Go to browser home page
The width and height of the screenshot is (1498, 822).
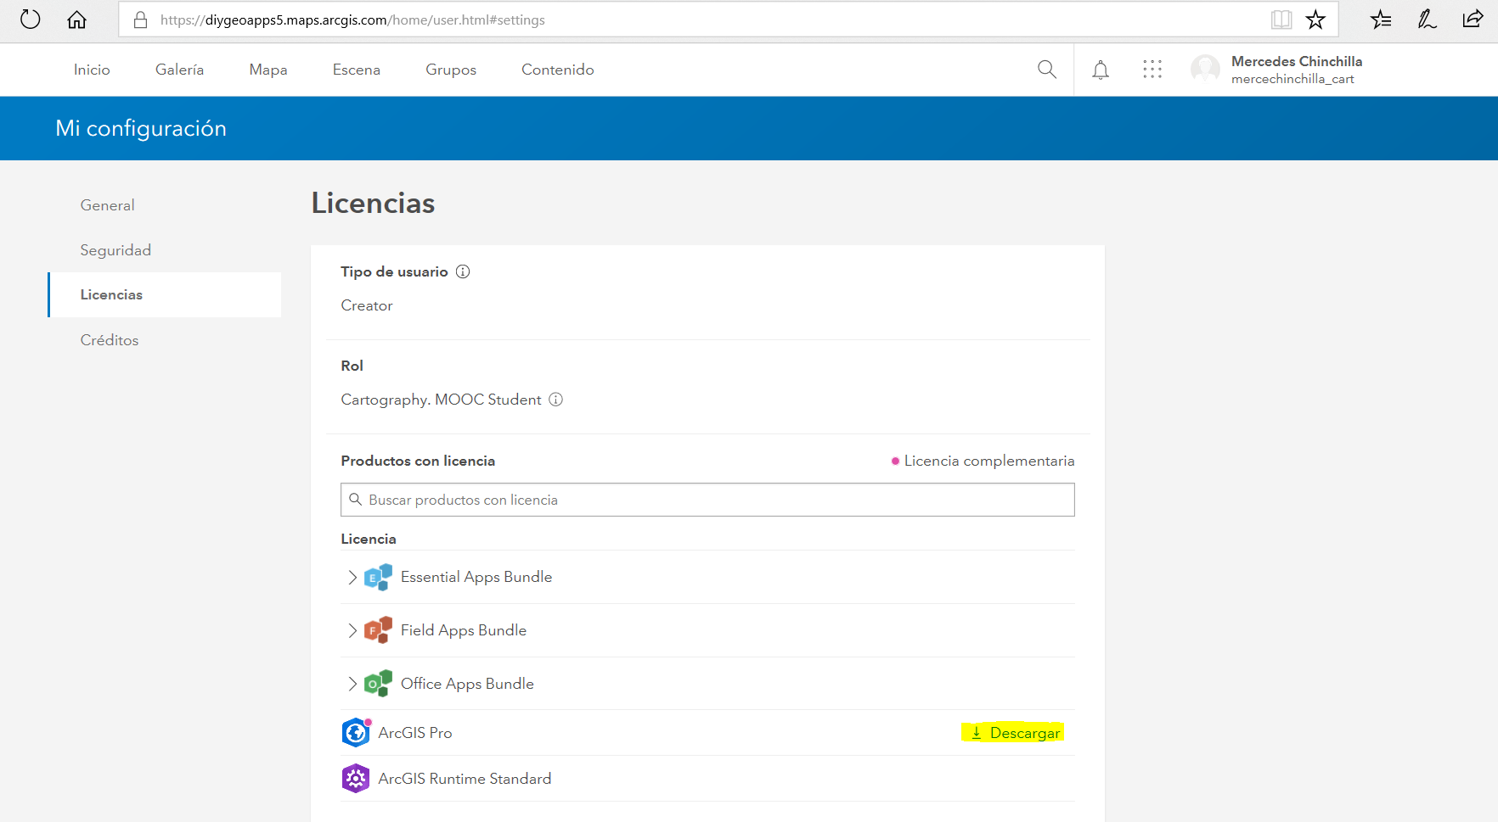(77, 20)
